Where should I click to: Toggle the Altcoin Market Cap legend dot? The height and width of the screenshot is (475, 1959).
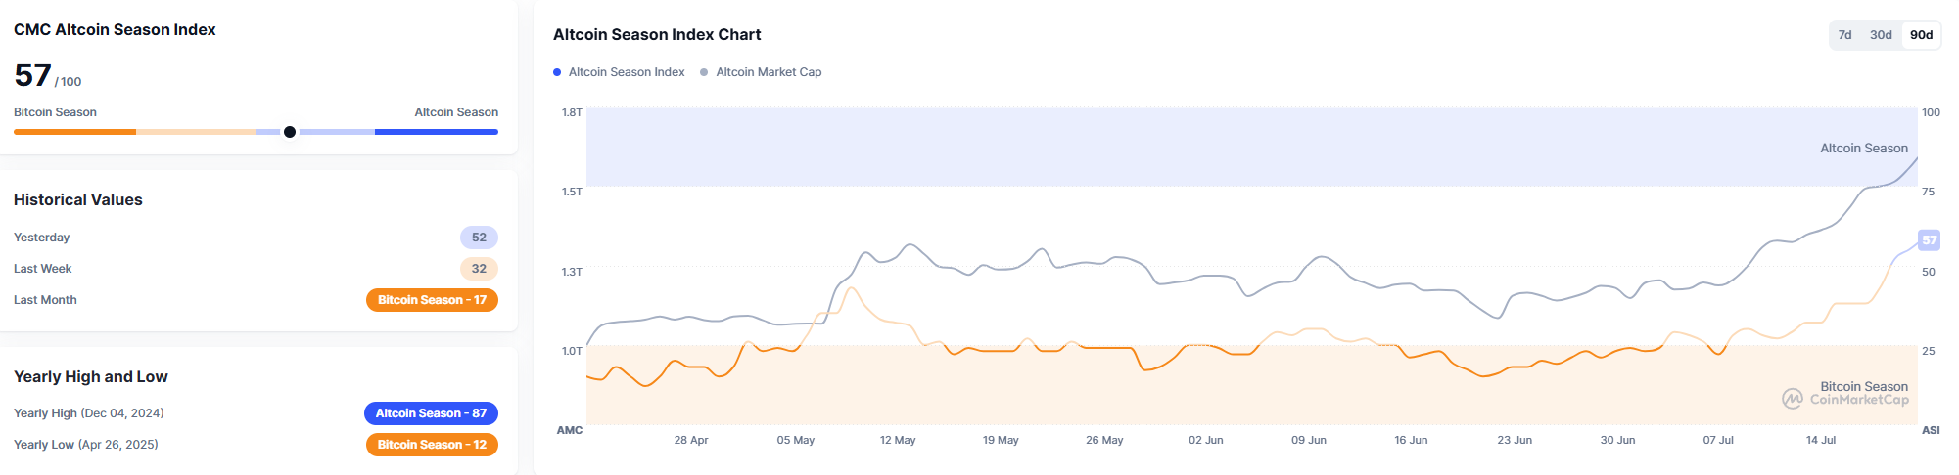704,72
